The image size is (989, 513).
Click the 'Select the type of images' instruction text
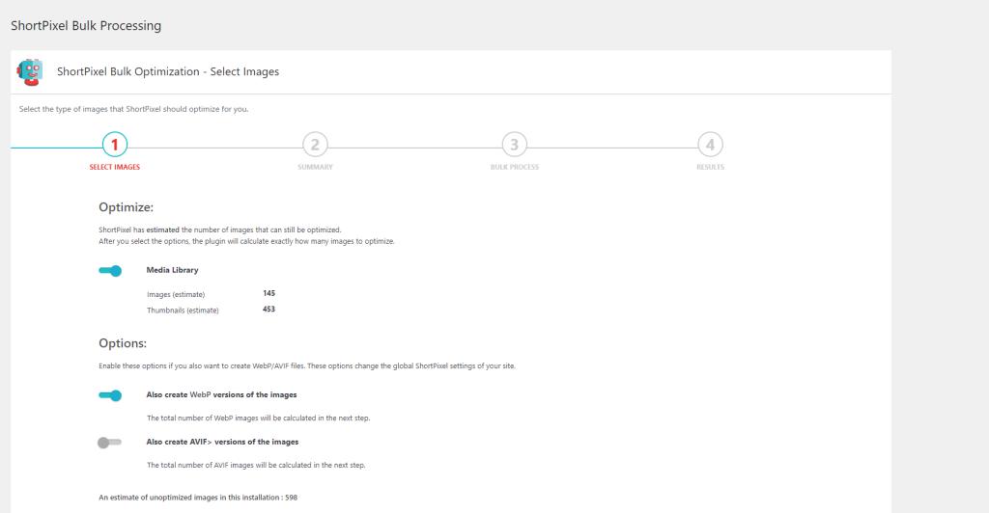(133, 109)
